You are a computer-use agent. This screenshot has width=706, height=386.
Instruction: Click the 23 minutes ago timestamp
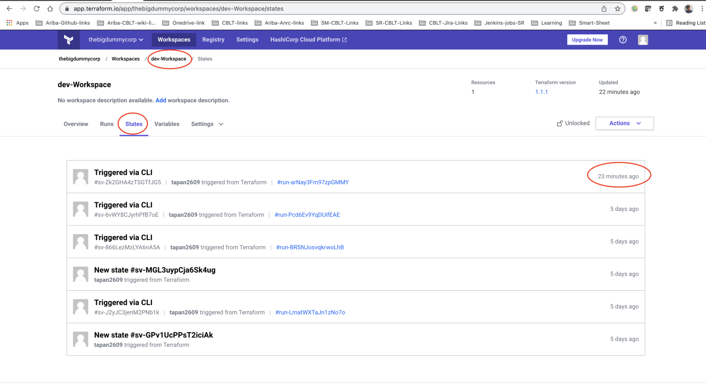tap(618, 177)
